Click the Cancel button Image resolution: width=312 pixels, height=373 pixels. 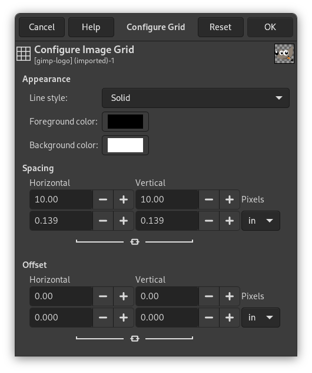pyautogui.click(x=42, y=27)
